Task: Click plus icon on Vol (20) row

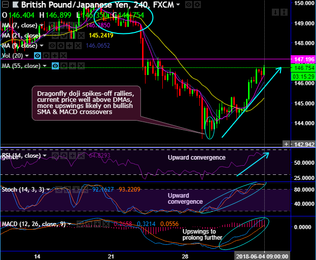Action: point(55,56)
